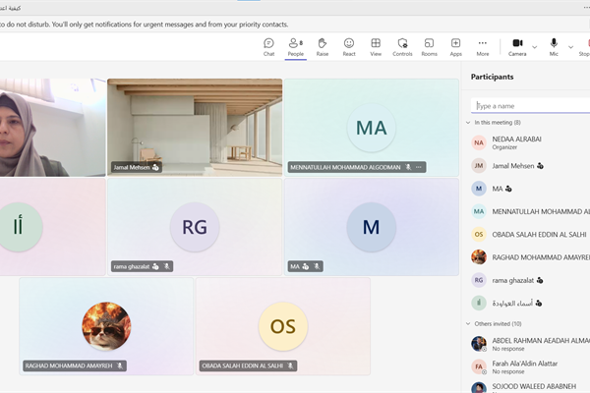The height and width of the screenshot is (393, 590).
Task: Click the NA avatar of the organizer
Action: [479, 142]
